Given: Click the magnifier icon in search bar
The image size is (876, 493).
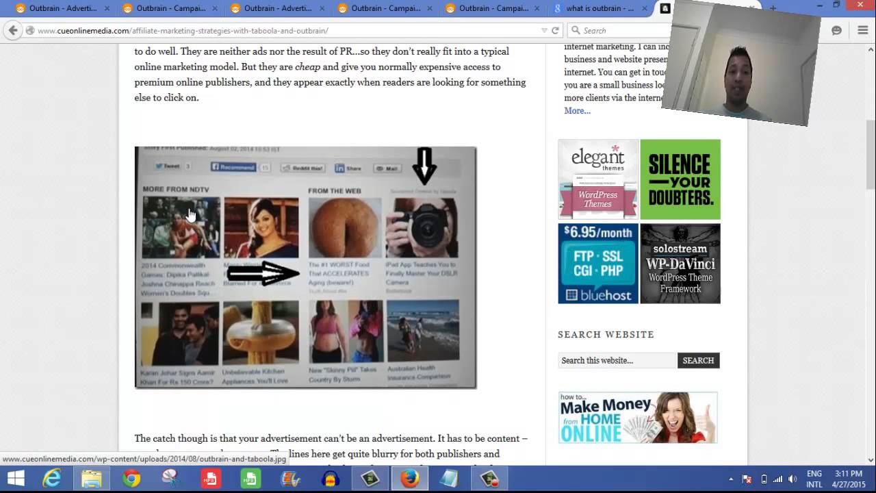Looking at the screenshot, I should (x=576, y=30).
